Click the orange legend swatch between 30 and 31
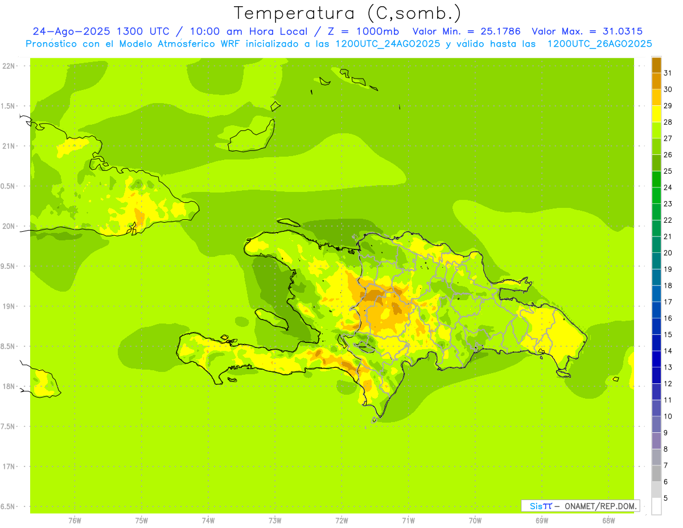Screen dimensions: 683x528 [x=656, y=81]
